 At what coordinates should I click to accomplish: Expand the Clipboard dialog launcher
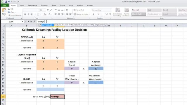(21, 18)
